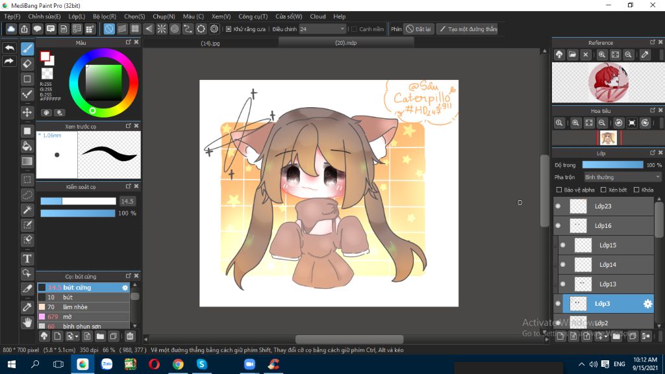Click the navigator canvas thumbnail

click(x=609, y=138)
